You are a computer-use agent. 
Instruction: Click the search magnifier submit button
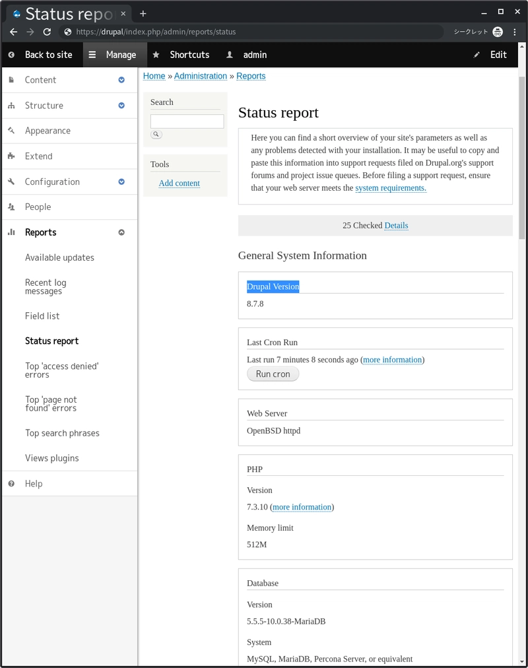point(156,134)
